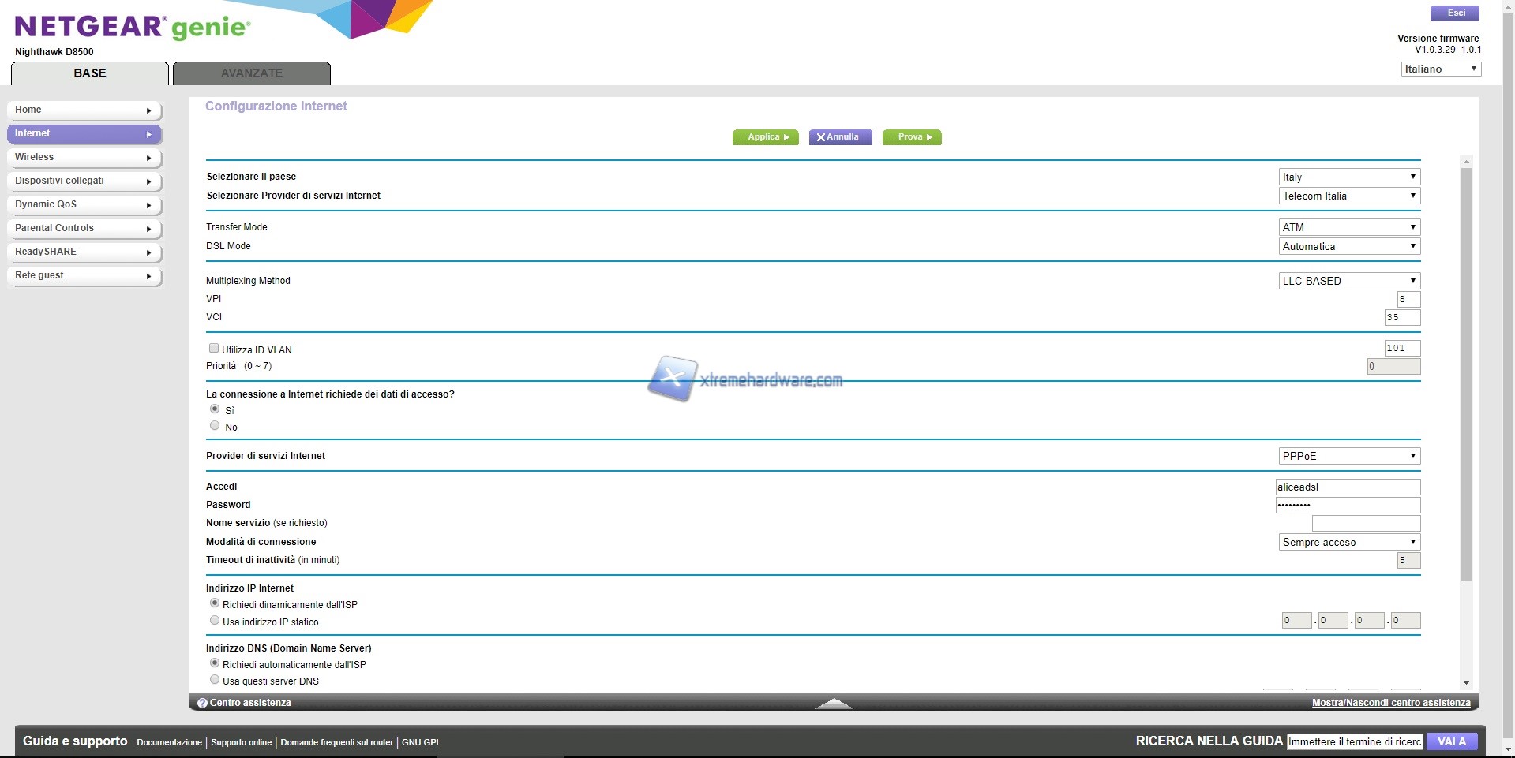The image size is (1515, 758).
Task: Open the Supporto online link
Action: pos(241,742)
